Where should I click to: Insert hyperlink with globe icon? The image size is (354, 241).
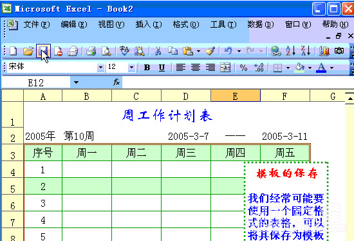(275, 51)
